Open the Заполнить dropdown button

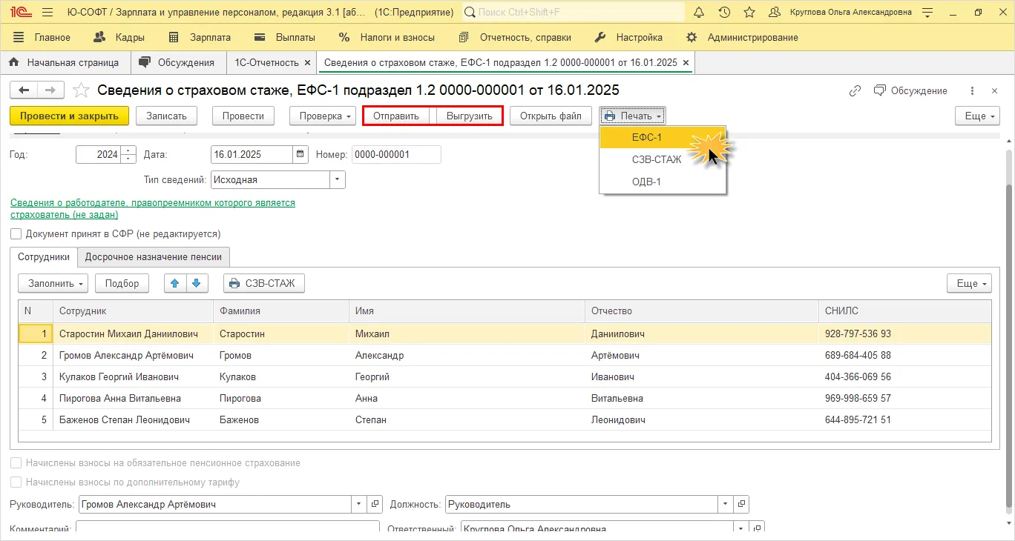(x=53, y=283)
